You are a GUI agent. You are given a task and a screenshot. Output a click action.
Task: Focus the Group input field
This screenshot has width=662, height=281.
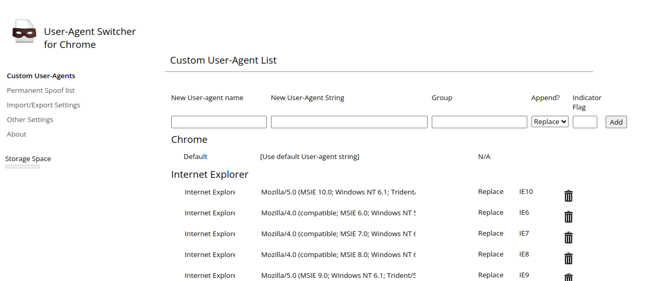click(x=479, y=122)
